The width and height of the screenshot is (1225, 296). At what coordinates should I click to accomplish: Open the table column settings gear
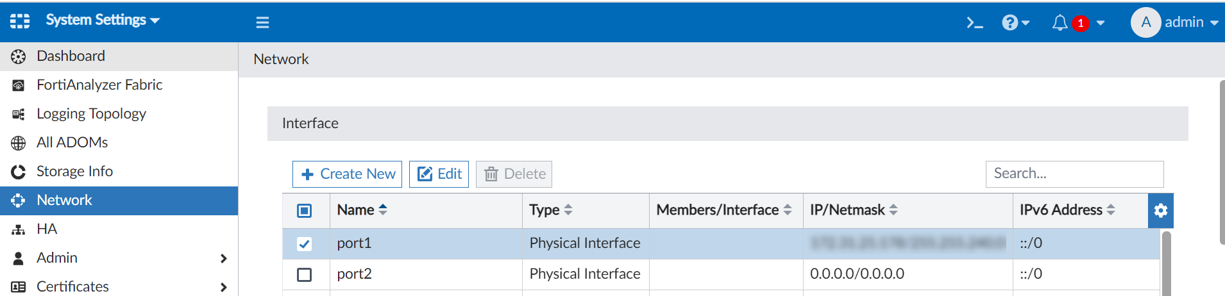[x=1160, y=211]
